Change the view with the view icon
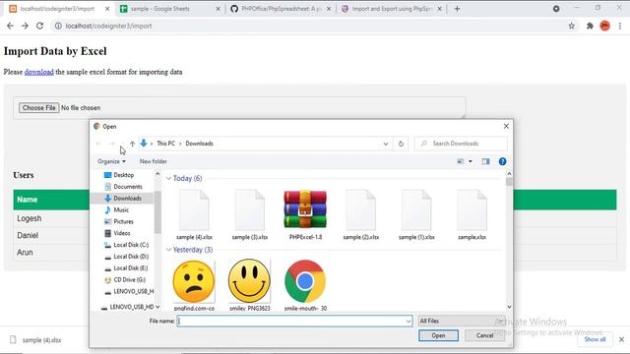 tap(461, 161)
